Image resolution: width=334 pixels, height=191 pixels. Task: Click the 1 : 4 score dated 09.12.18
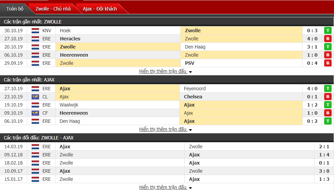click(324, 155)
